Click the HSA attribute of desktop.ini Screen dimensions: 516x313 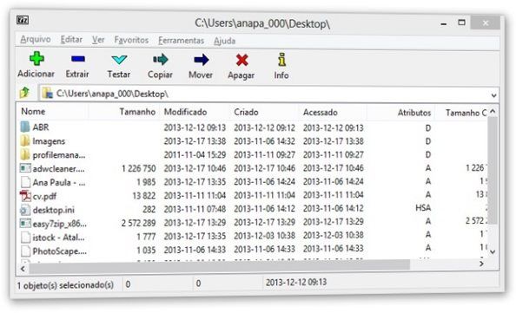tap(423, 207)
